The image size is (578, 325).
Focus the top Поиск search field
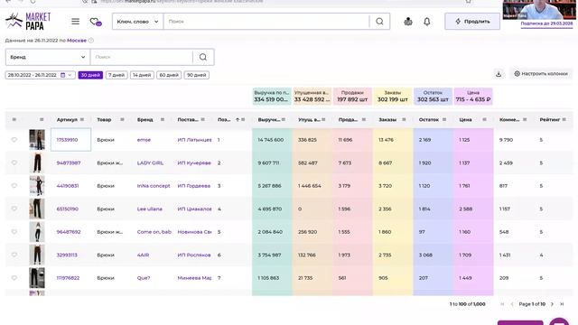tap(266, 22)
